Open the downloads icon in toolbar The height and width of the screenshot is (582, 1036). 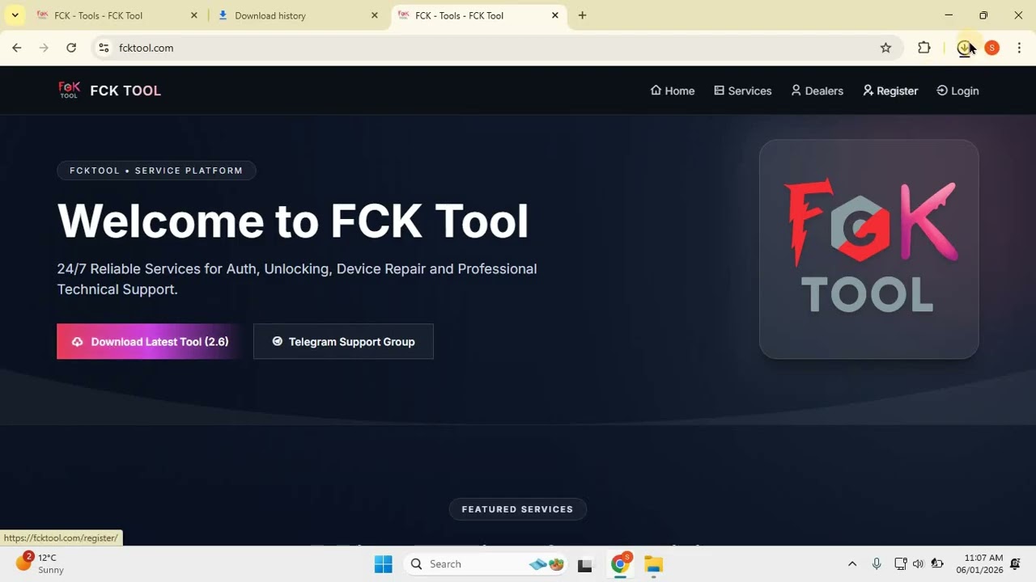pos(964,48)
